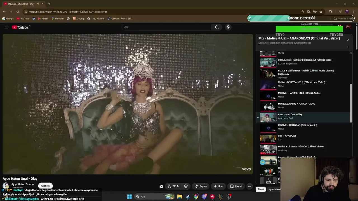Open the Chrome media control icon
This screenshot has width=358, height=201.
pos(340,12)
